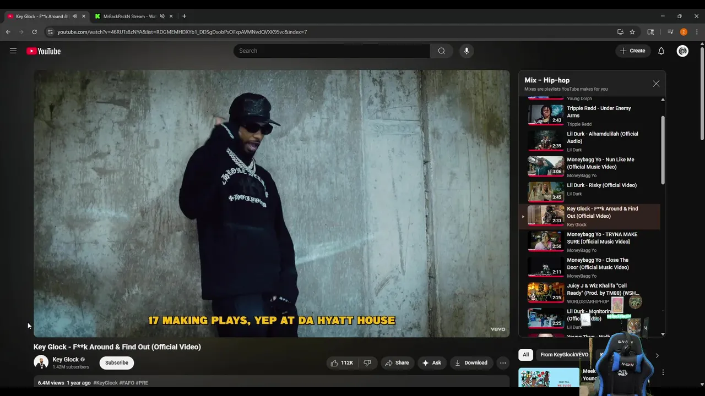Click the page vertical scrollbar
Image resolution: width=705 pixels, height=396 pixels.
tap(701, 94)
